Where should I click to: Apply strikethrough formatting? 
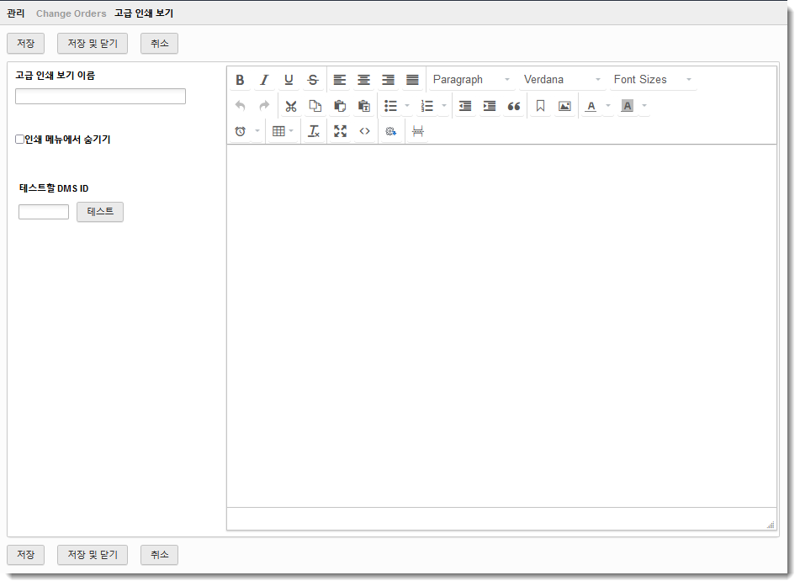point(313,80)
